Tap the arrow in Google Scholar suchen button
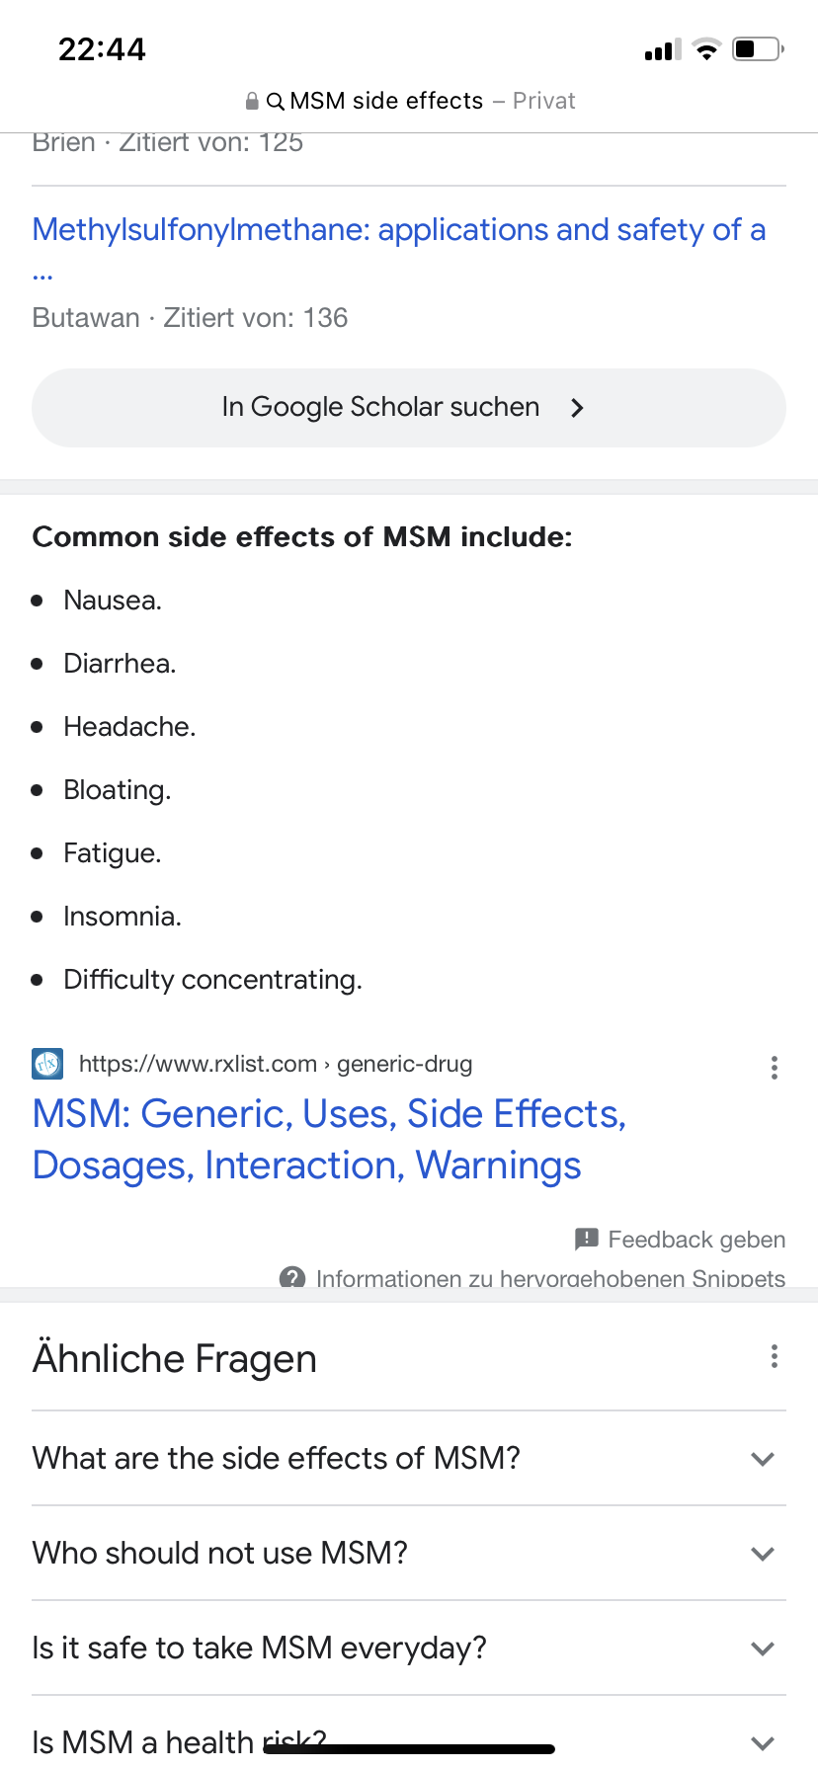Viewport: 818px width, 1770px height. [578, 408]
